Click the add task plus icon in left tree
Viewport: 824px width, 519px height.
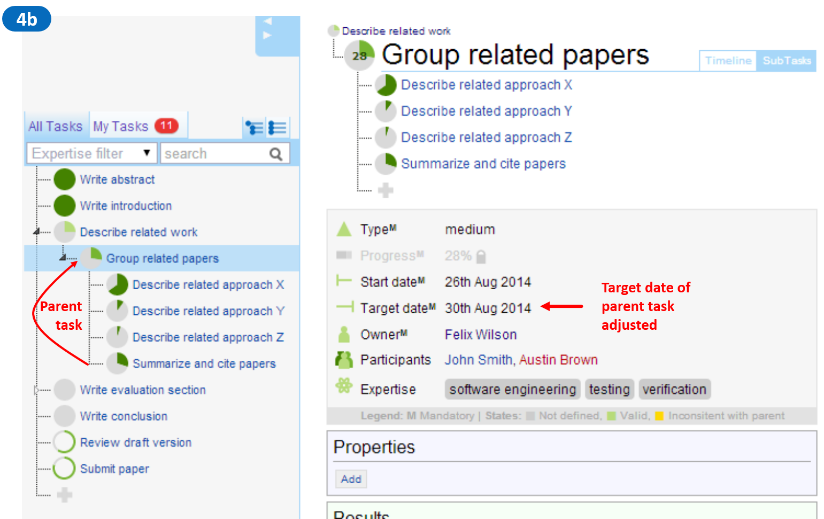(x=65, y=495)
